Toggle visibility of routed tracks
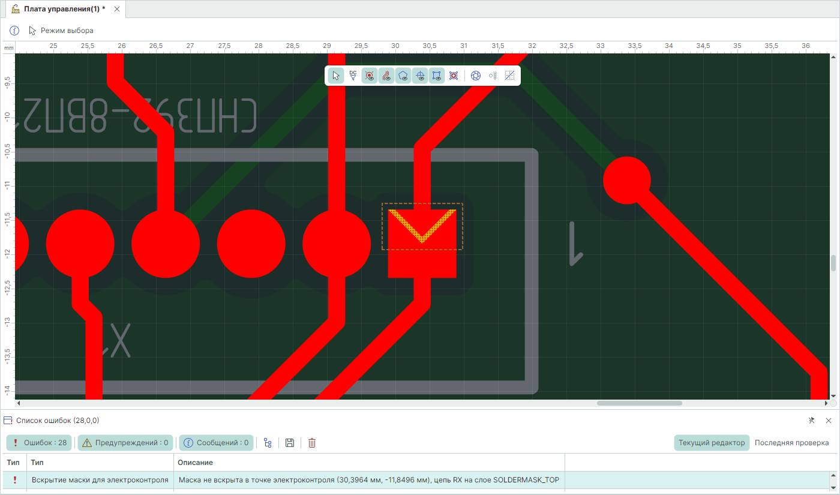 [x=386, y=76]
